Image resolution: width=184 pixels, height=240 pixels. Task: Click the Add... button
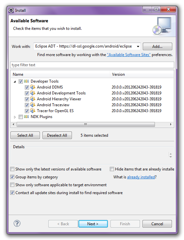tap(158, 46)
